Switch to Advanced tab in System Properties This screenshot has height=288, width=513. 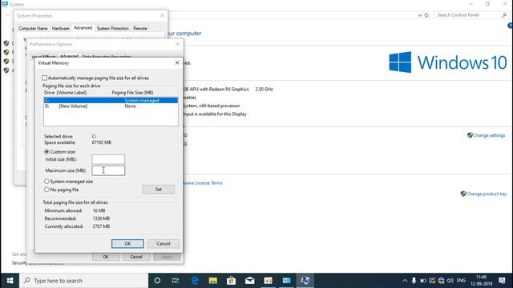pos(83,28)
